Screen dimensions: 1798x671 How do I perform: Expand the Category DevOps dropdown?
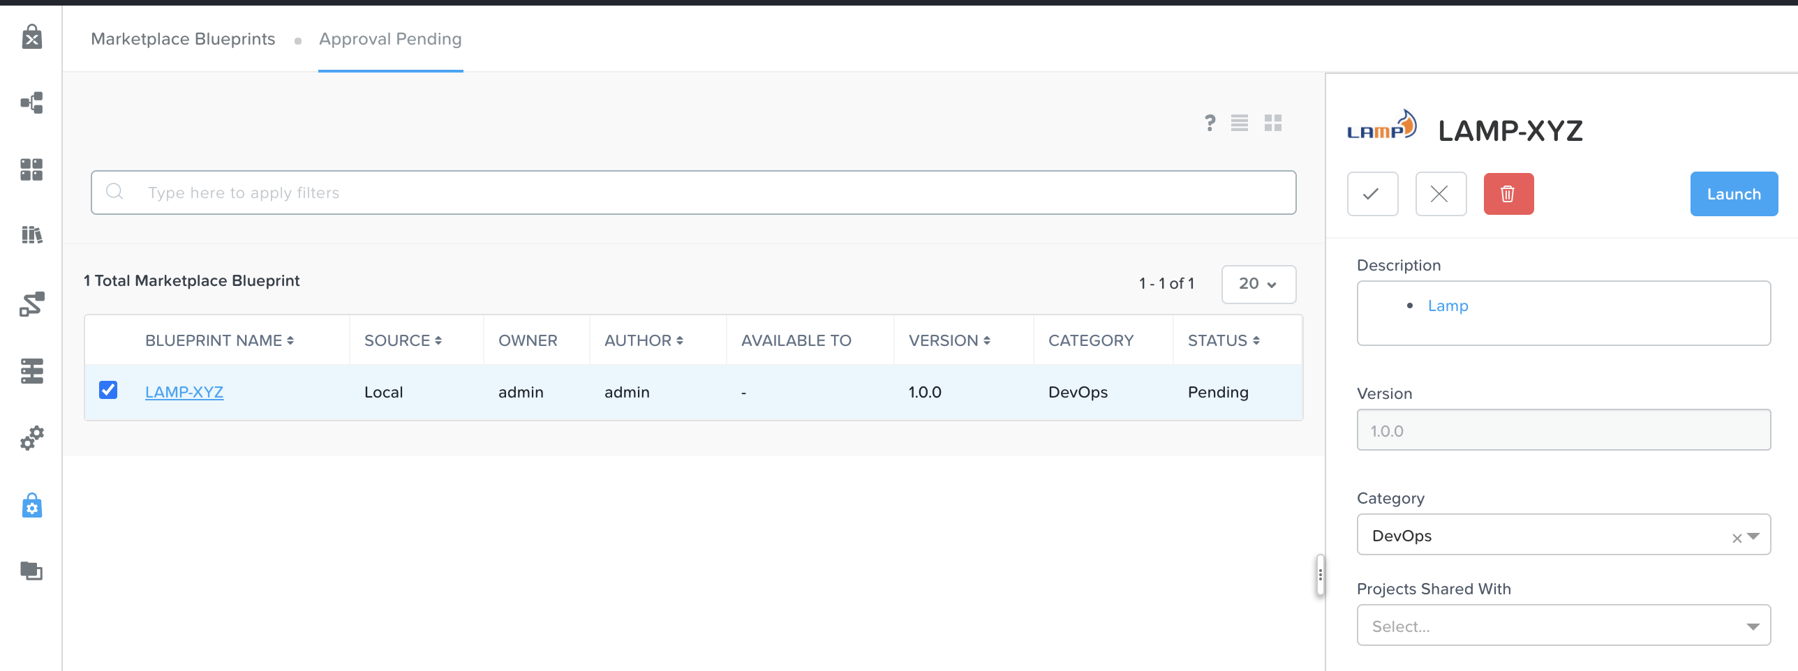click(1753, 536)
